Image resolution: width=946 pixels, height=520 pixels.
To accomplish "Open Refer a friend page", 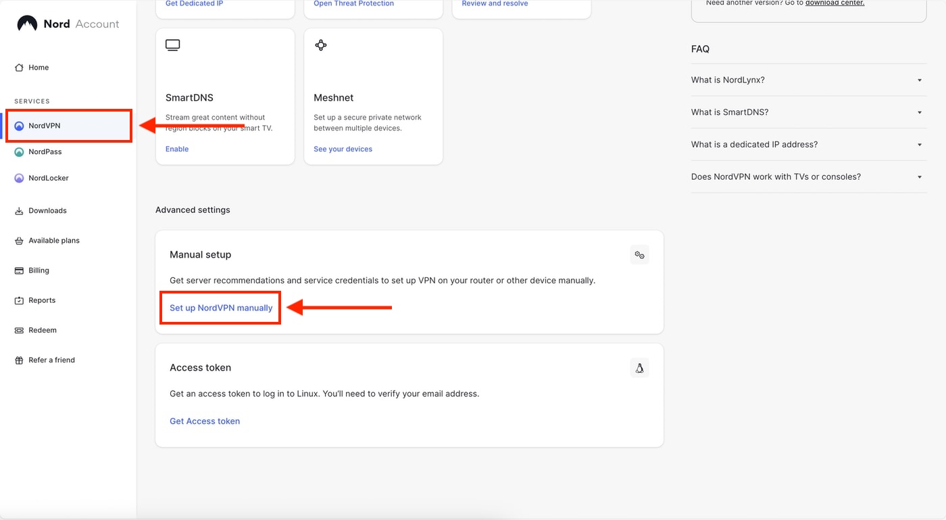I will click(51, 360).
